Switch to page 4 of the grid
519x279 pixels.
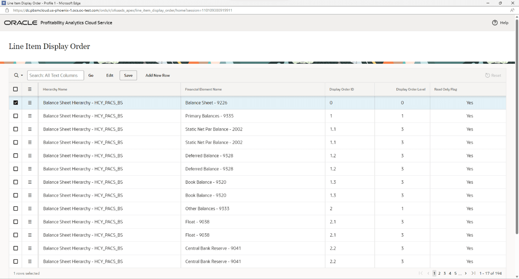tap(450, 273)
